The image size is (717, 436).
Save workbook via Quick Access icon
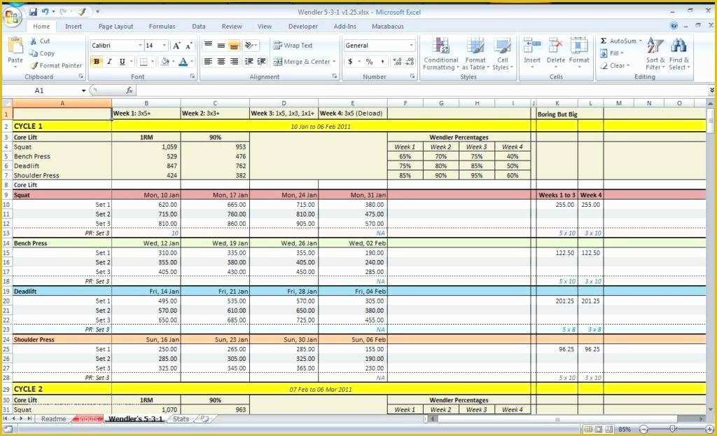pos(33,12)
